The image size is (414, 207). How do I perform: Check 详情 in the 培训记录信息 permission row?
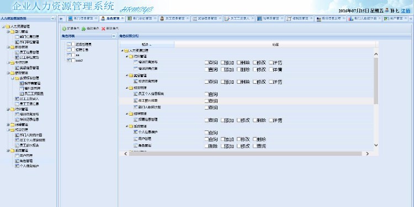pyautogui.click(x=271, y=69)
